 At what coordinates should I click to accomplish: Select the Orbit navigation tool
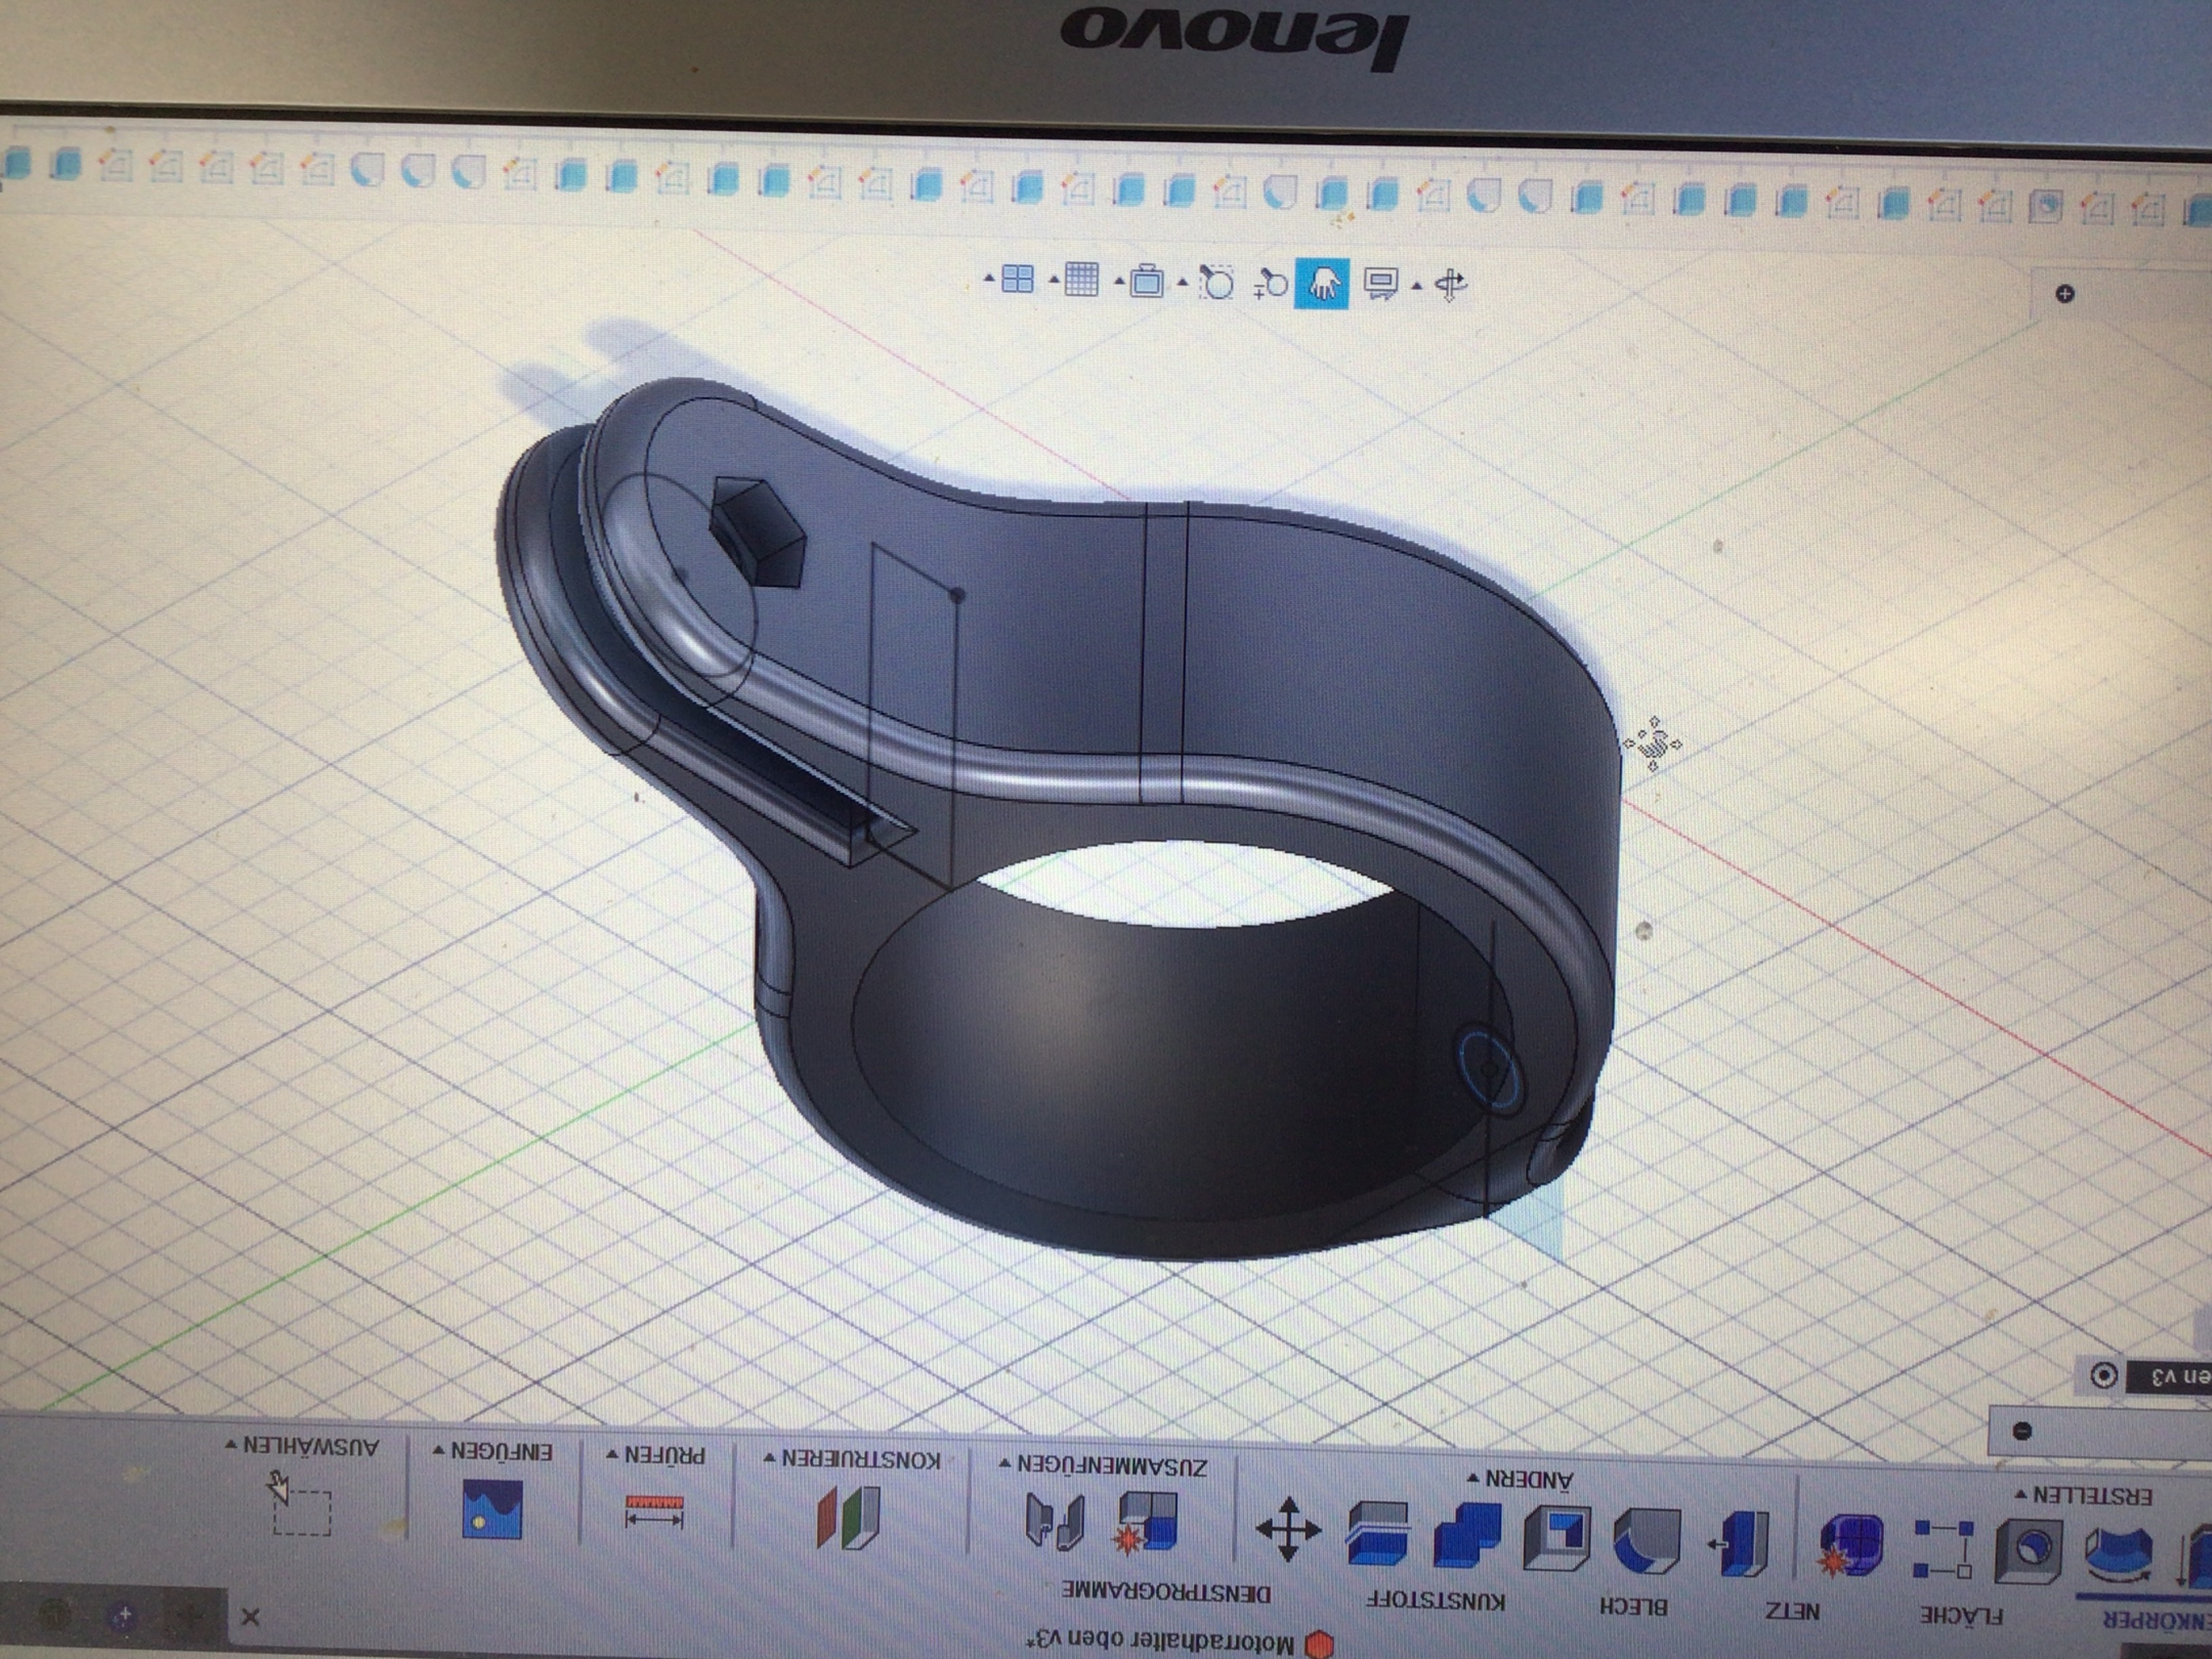click(x=1451, y=285)
